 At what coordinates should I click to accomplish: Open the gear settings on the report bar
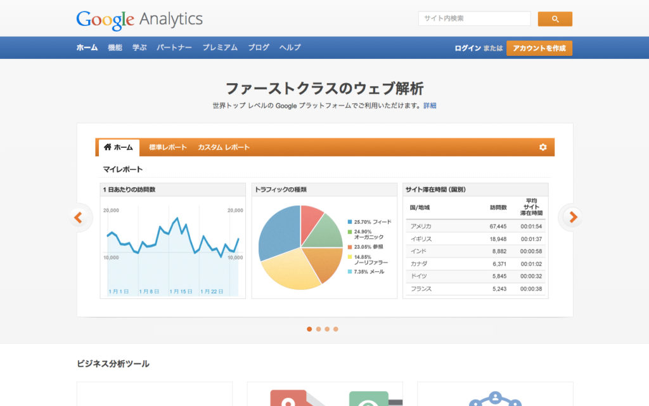(542, 147)
